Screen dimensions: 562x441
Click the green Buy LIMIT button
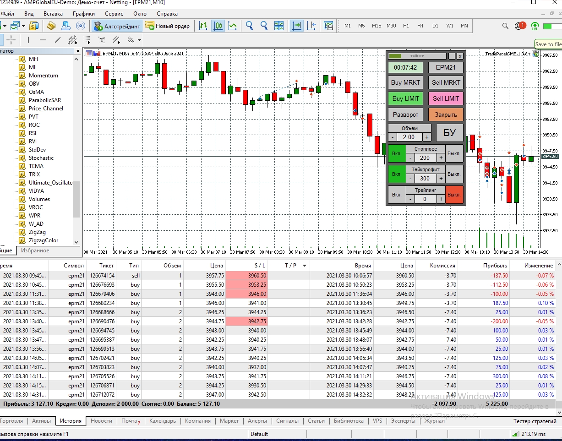405,98
